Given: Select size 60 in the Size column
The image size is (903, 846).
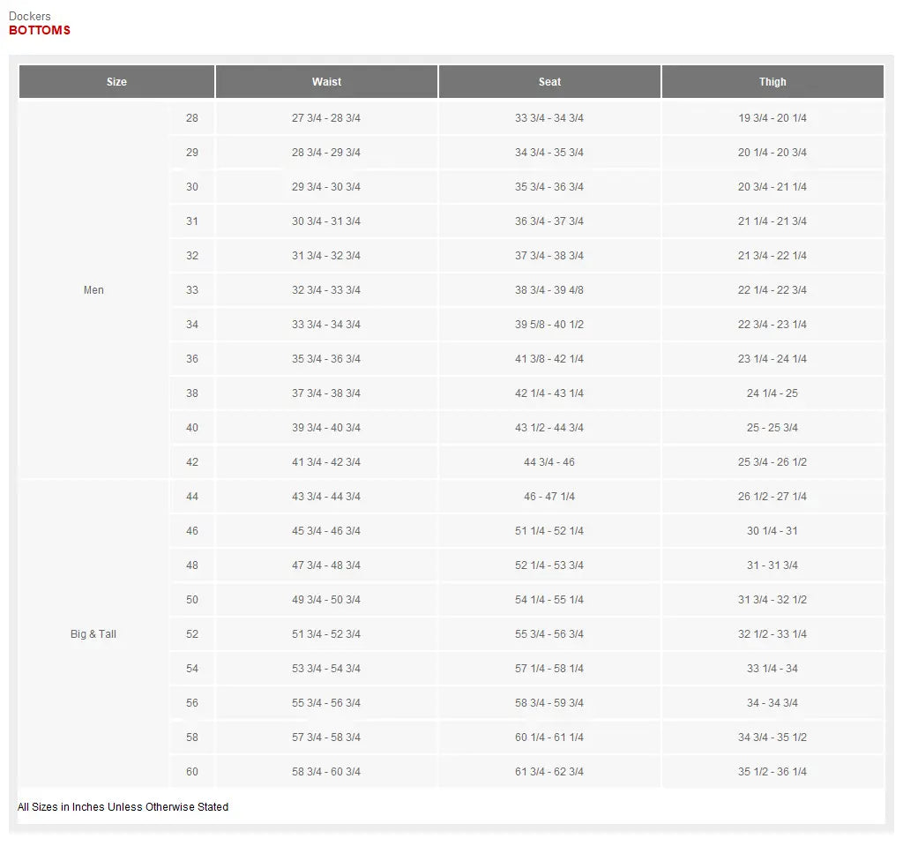Looking at the screenshot, I should 192,772.
